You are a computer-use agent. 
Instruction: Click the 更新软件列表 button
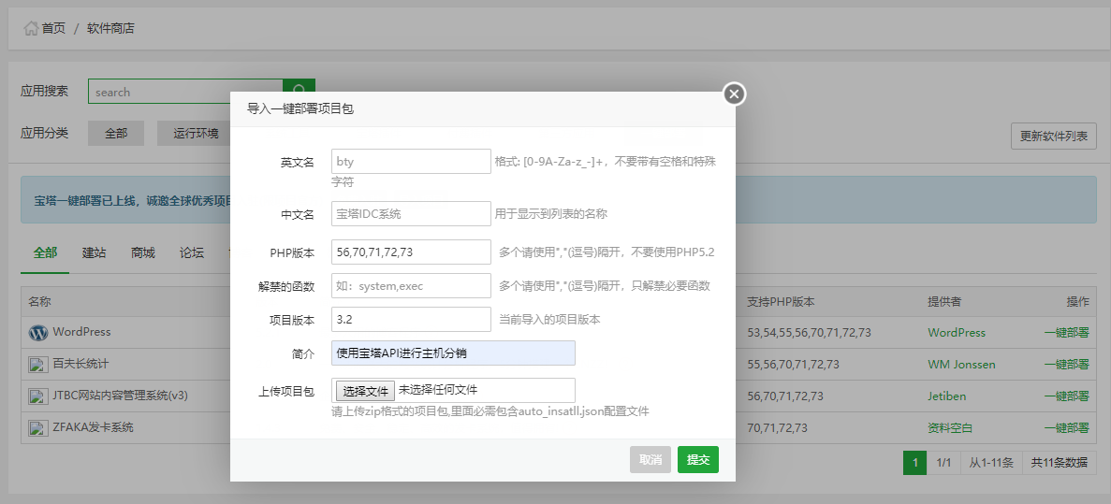pos(1053,137)
